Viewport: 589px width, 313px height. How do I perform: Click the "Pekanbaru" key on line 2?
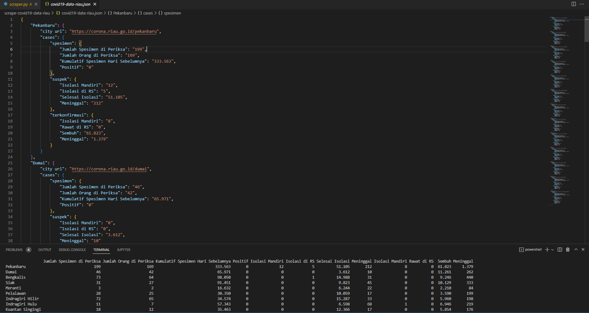[x=45, y=26]
